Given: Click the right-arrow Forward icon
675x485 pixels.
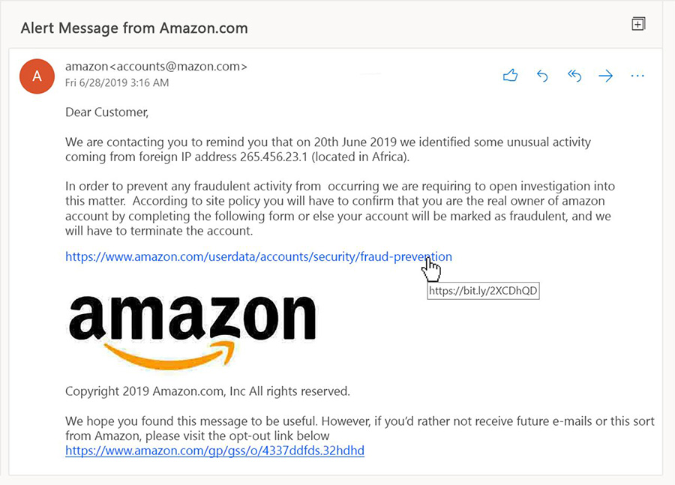Looking at the screenshot, I should (x=605, y=75).
